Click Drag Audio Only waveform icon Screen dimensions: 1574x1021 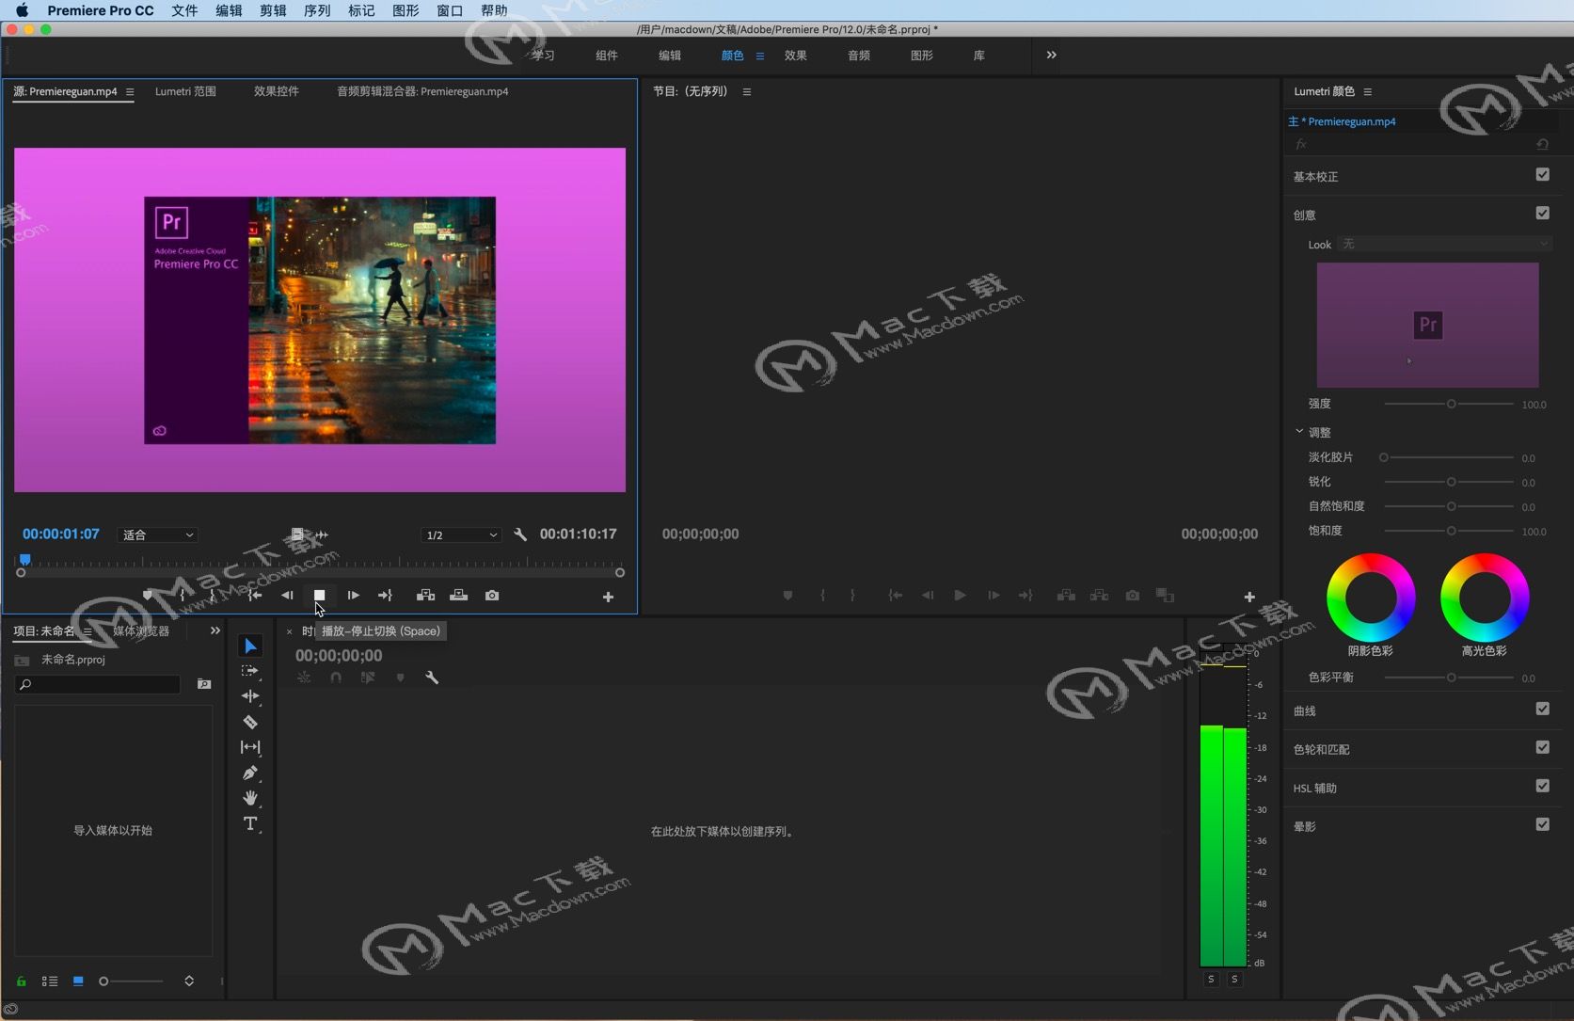tap(322, 534)
